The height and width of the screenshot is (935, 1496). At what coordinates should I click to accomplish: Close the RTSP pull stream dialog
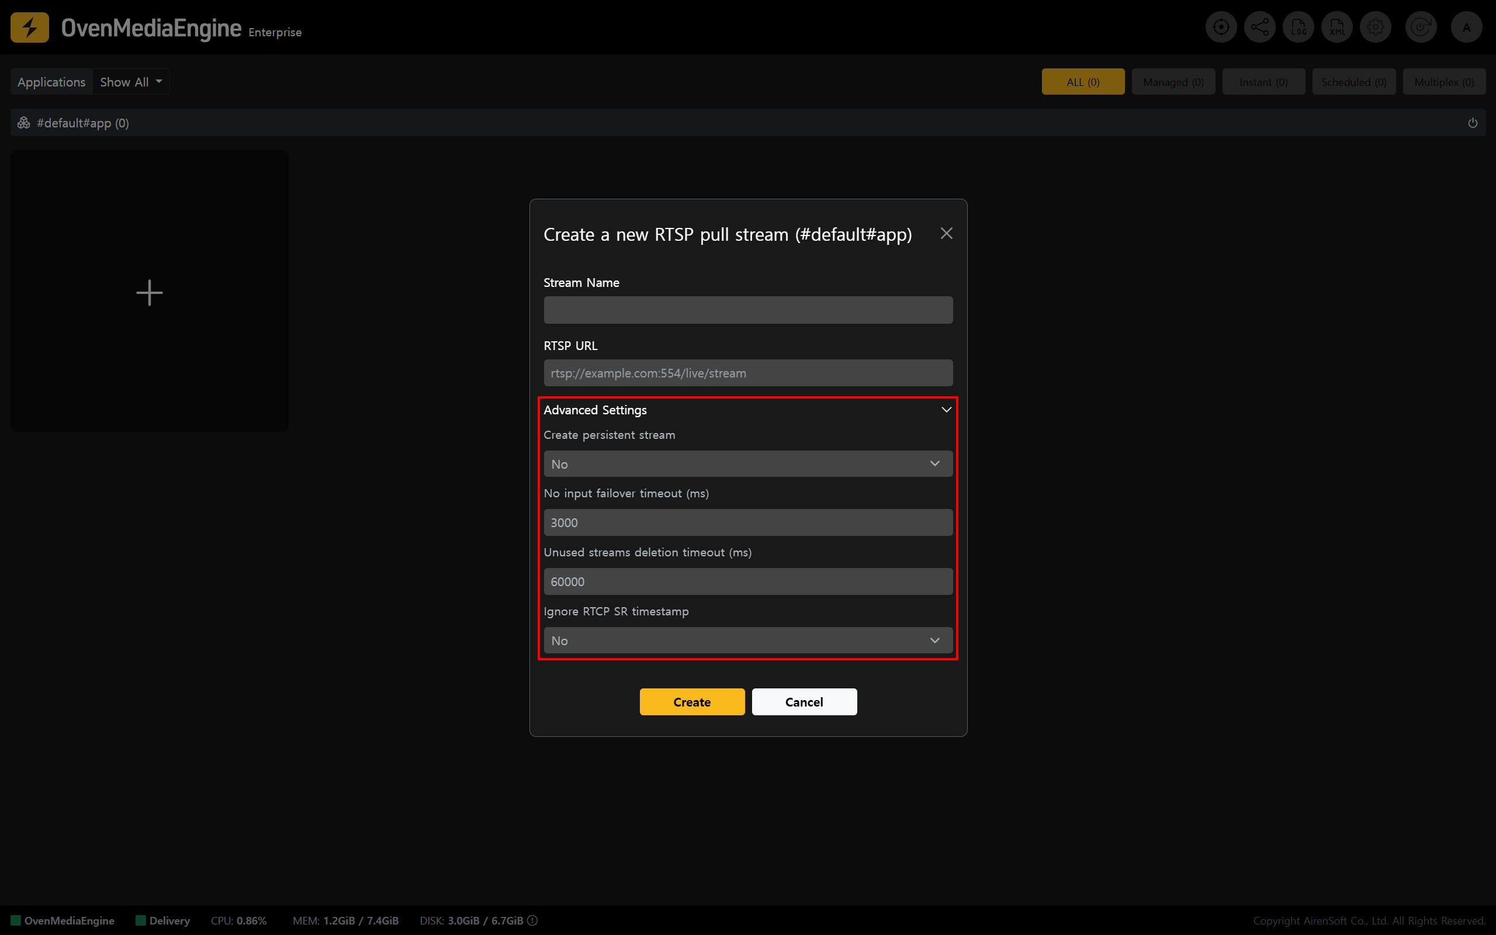point(946,233)
